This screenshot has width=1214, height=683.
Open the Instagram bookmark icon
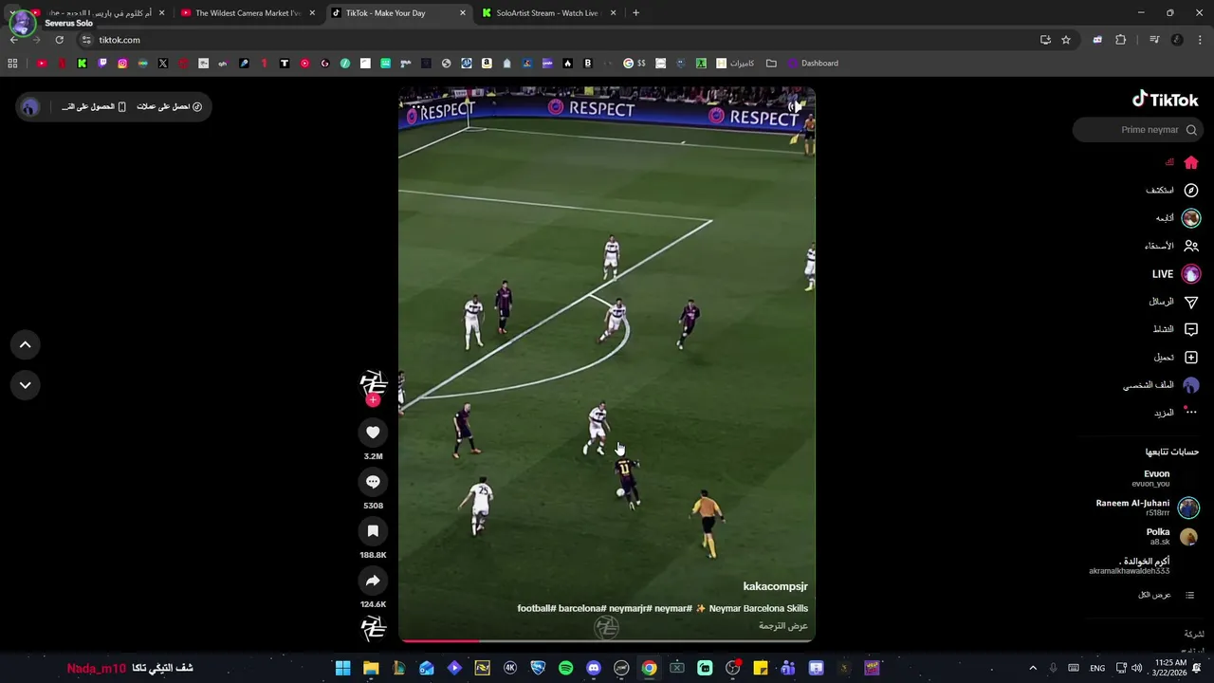122,64
